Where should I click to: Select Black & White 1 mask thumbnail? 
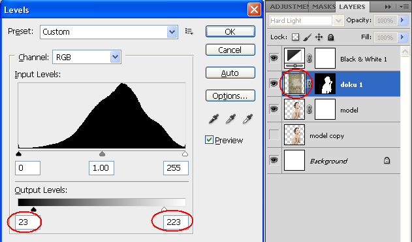coord(325,58)
